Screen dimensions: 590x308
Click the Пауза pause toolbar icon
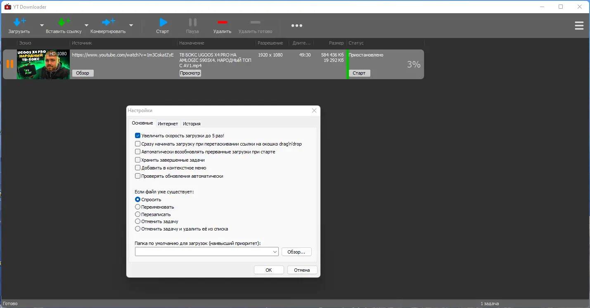[x=192, y=22]
